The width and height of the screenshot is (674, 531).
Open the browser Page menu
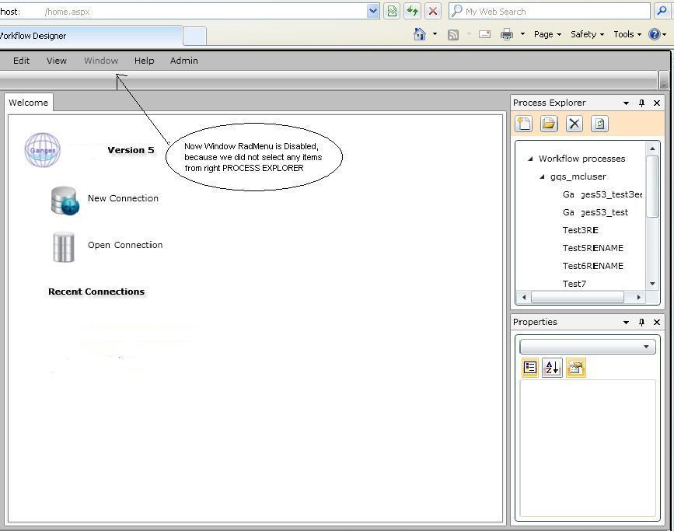click(x=547, y=34)
